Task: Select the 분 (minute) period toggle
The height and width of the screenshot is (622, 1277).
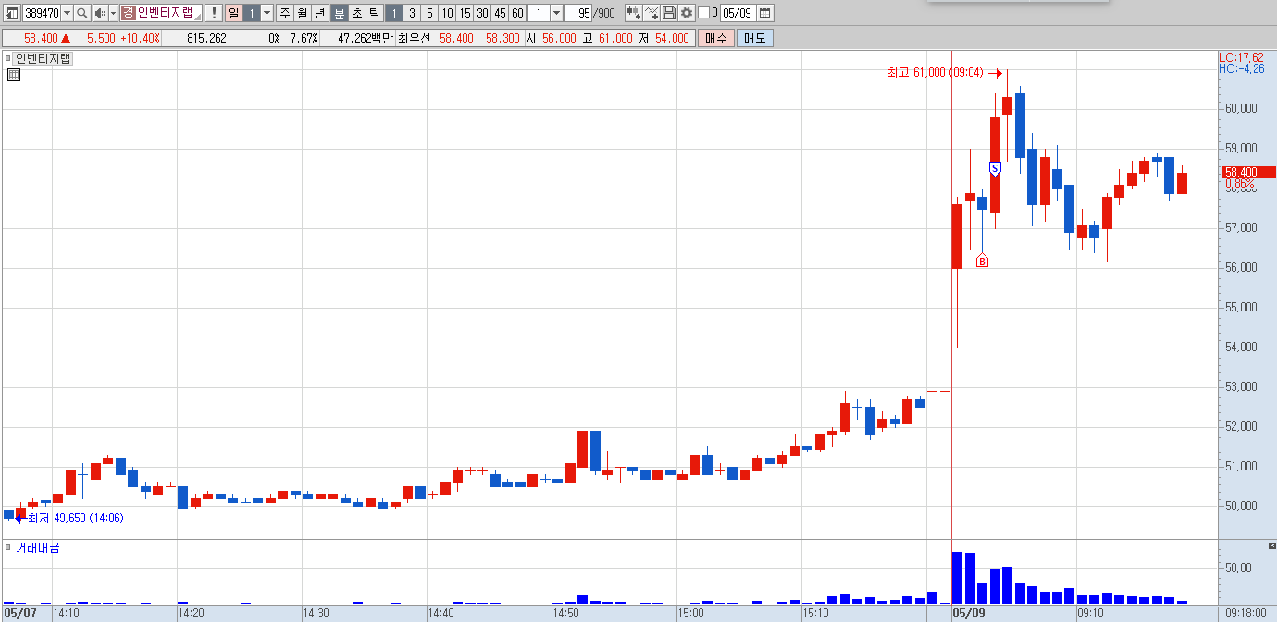Action: click(340, 13)
